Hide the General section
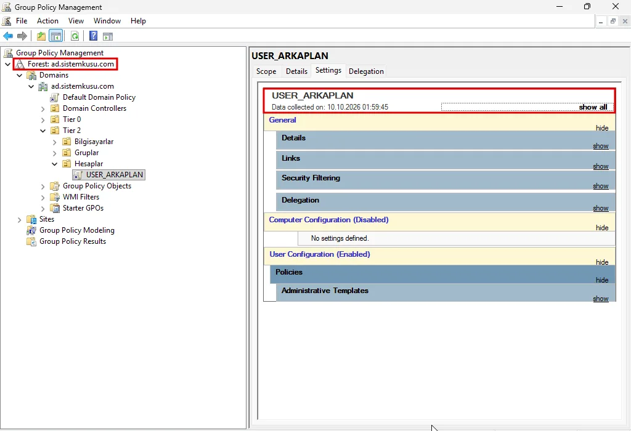This screenshot has height=431, width=631. pos(602,128)
